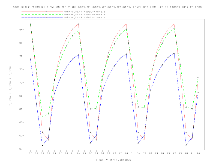Click the green NAM circle data point at hour 30
216x167 pixels.
90,109
